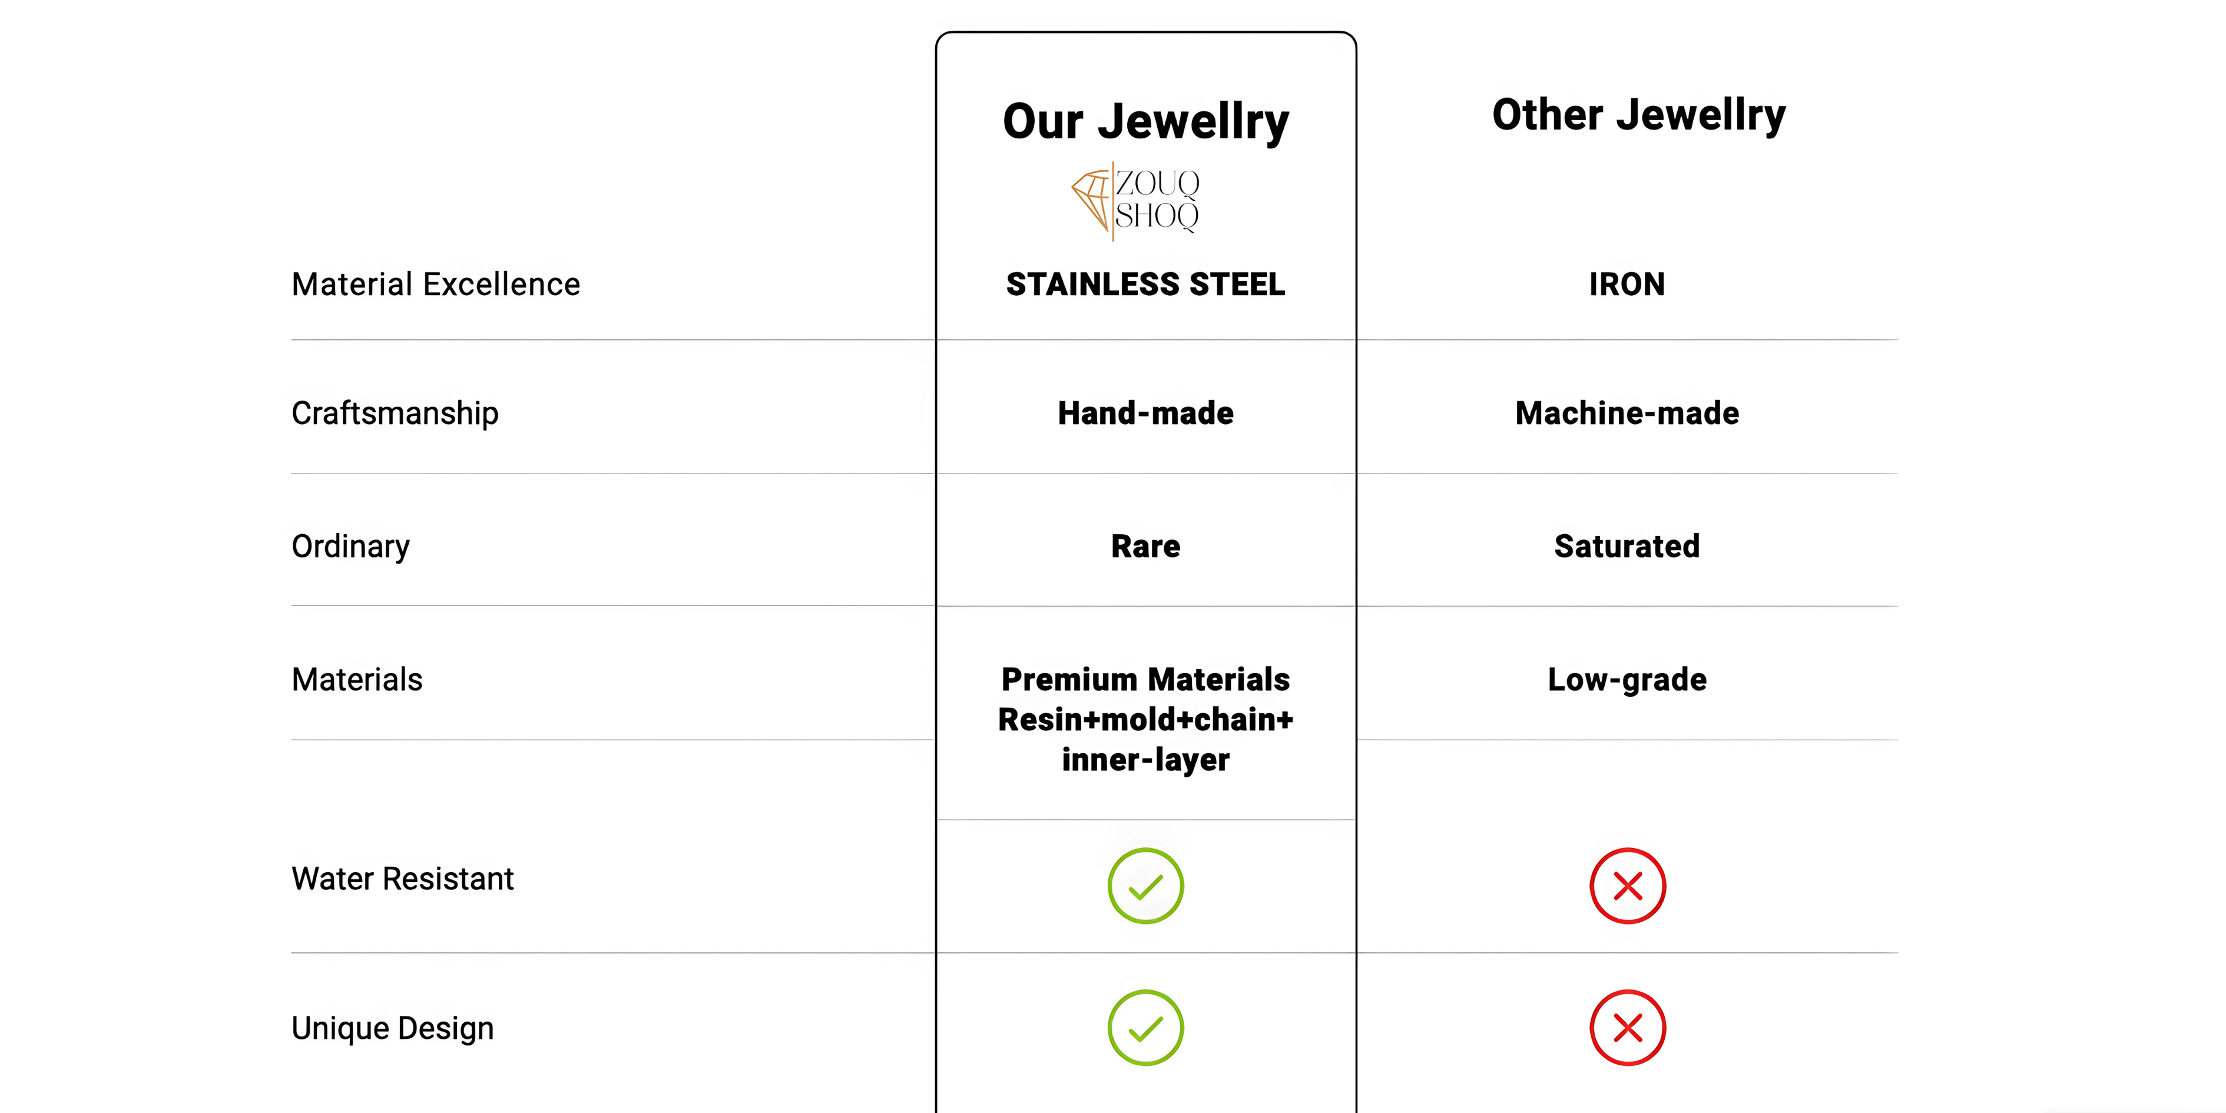Click the red cross for Unique Design
The image size is (2226, 1113).
point(1627,1028)
